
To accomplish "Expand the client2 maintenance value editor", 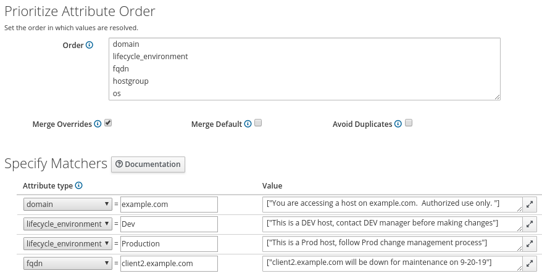I will click(530, 263).
